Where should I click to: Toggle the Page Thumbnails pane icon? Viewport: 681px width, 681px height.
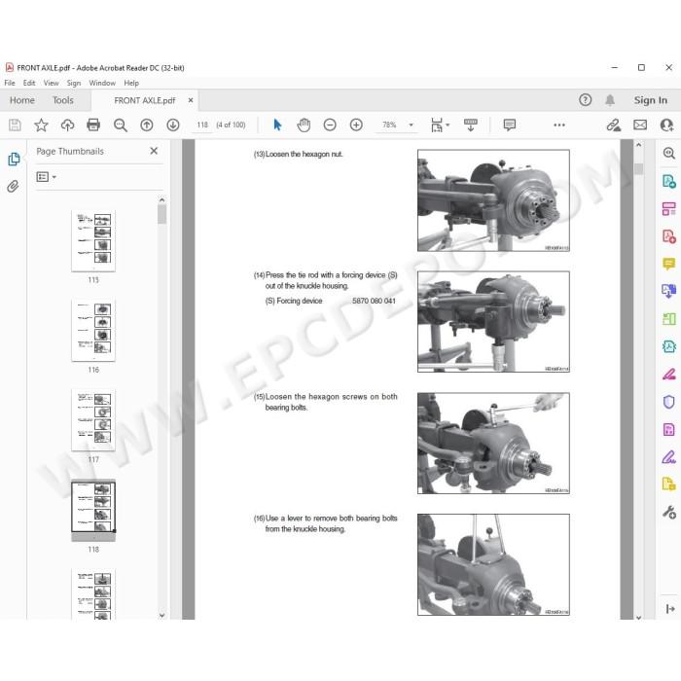click(14, 159)
